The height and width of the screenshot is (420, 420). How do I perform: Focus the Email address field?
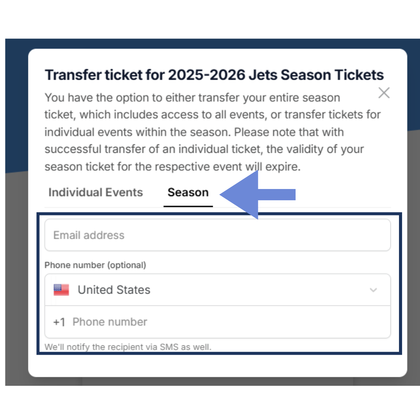218,235
